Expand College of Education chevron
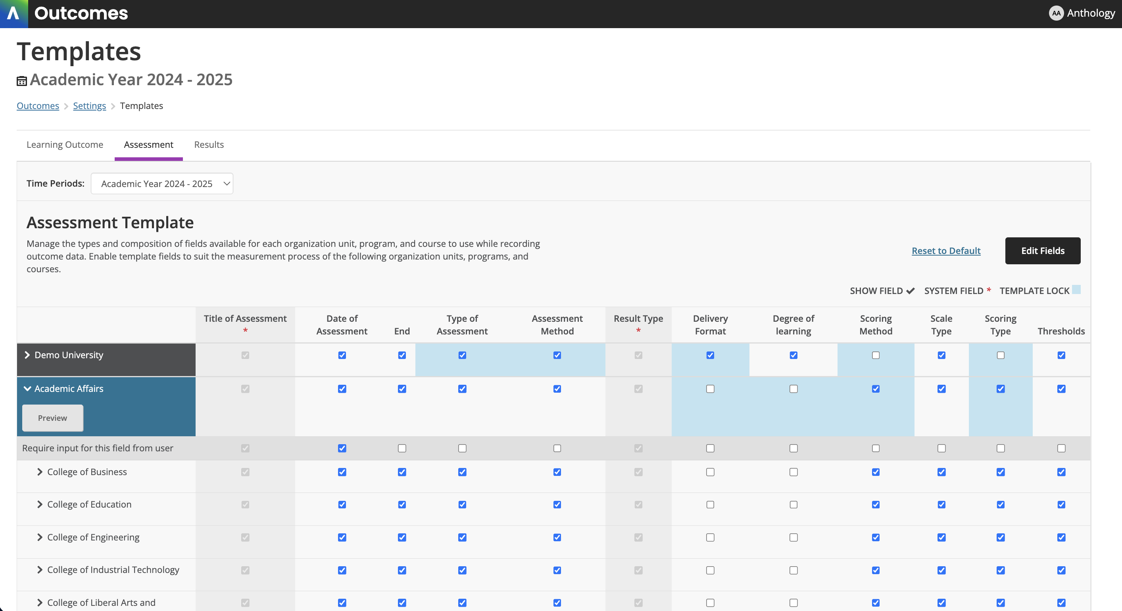 tap(40, 504)
